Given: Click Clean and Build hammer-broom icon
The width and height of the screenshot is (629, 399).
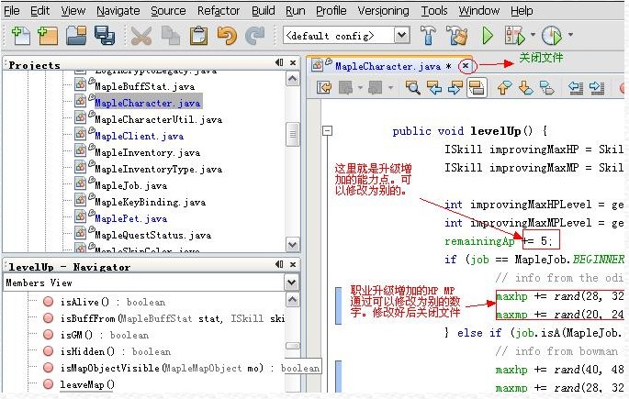Looking at the screenshot, I should [457, 35].
